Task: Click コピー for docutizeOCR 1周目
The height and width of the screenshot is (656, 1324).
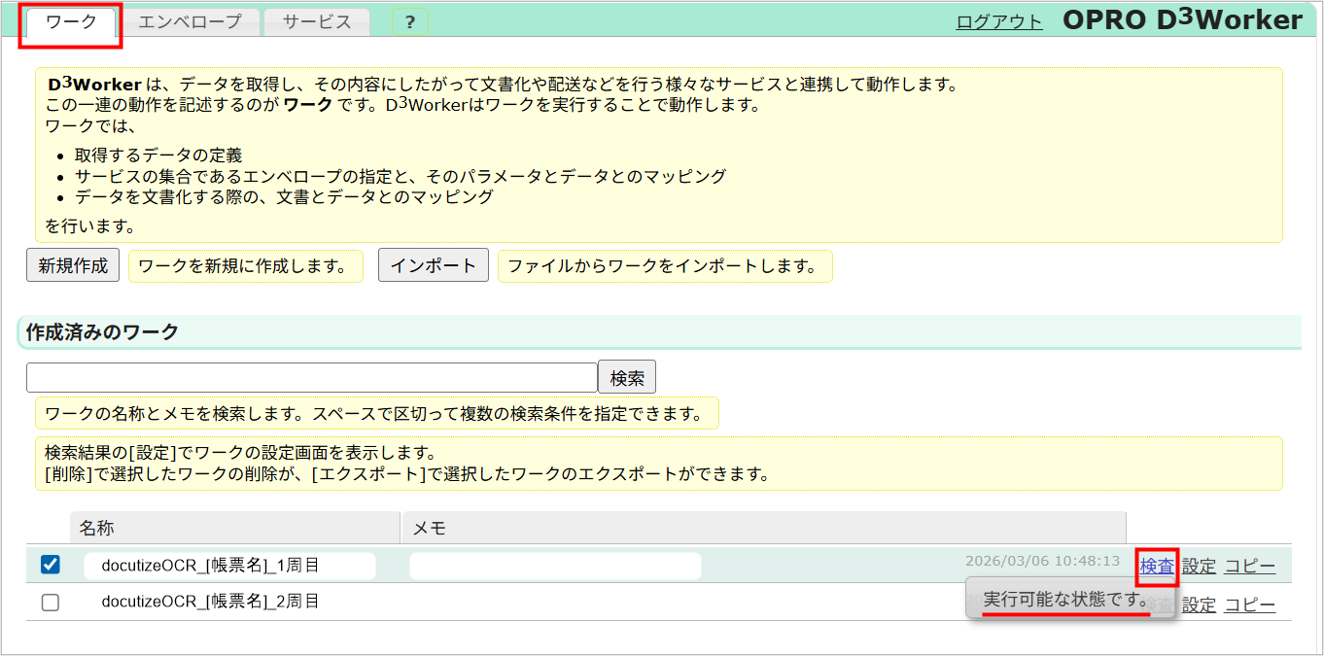Action: pyautogui.click(x=1250, y=565)
